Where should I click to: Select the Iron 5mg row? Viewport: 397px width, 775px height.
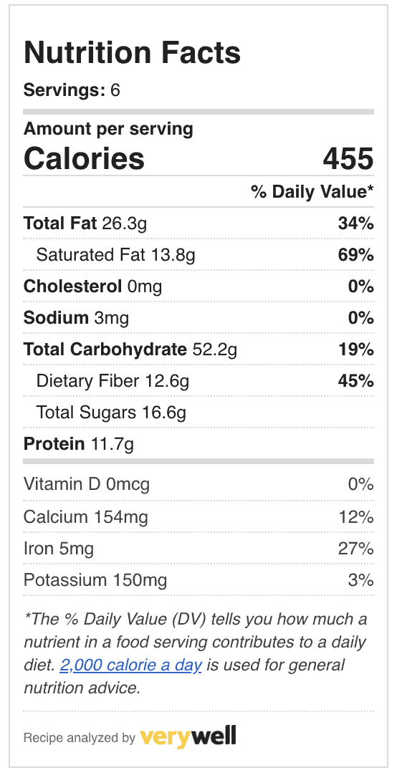(198, 548)
